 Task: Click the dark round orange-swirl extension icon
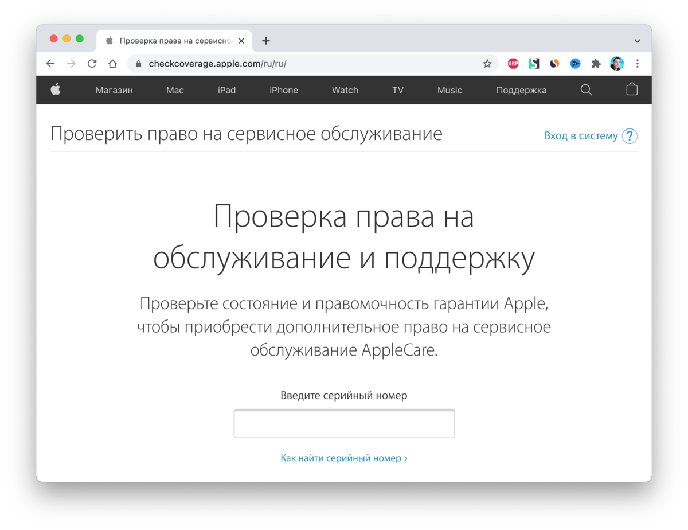[554, 64]
